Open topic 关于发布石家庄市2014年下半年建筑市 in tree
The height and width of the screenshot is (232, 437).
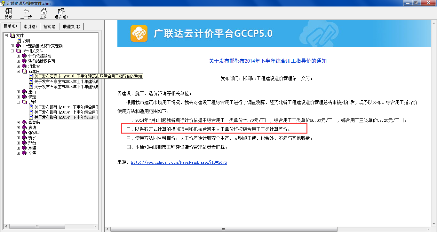point(66,87)
